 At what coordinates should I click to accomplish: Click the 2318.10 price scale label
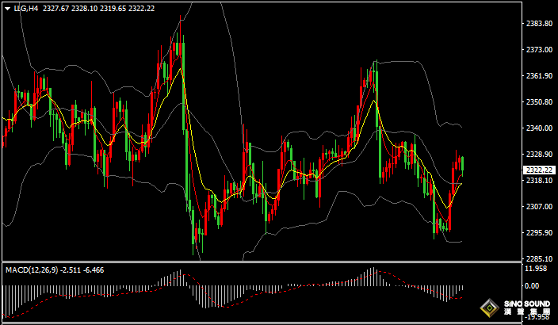[x=539, y=181]
